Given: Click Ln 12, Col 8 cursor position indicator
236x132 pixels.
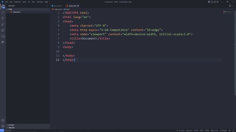Looking at the screenshot, I should point(180,131).
